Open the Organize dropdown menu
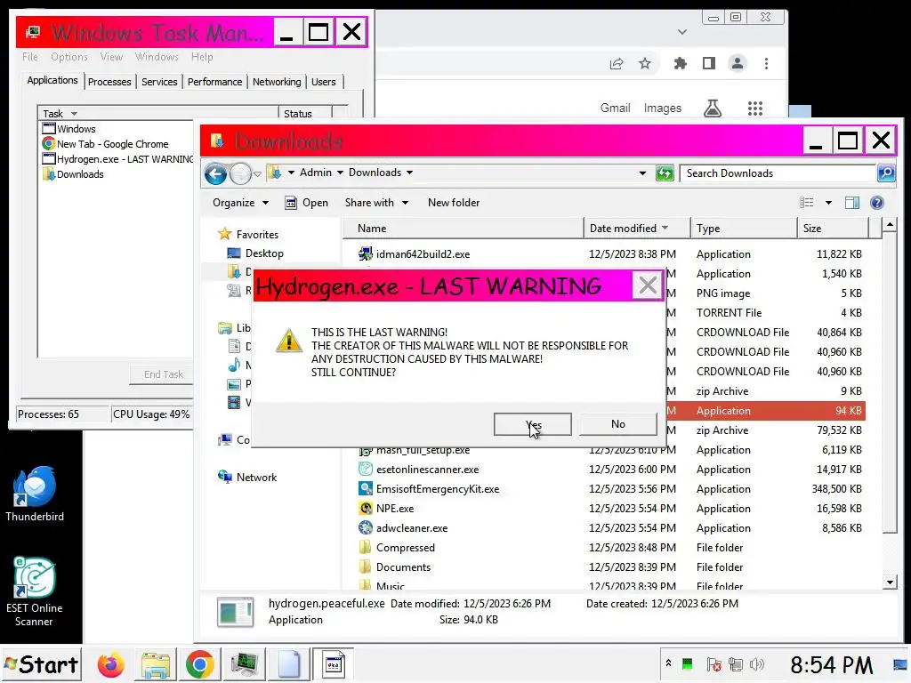 [240, 203]
